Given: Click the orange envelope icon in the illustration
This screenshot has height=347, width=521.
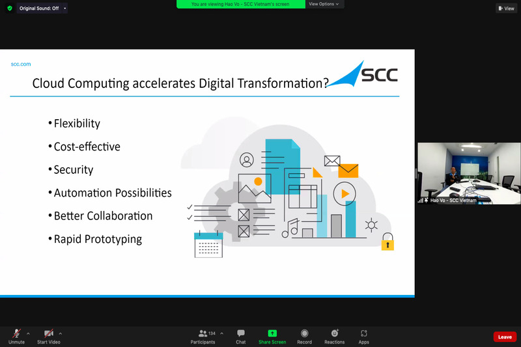Looking at the screenshot, I should [x=348, y=171].
